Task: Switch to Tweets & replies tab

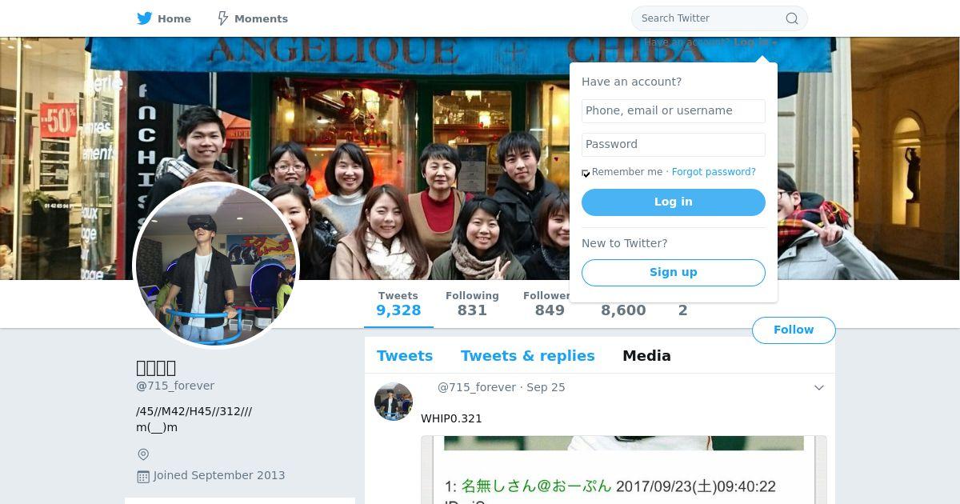Action: coord(528,356)
